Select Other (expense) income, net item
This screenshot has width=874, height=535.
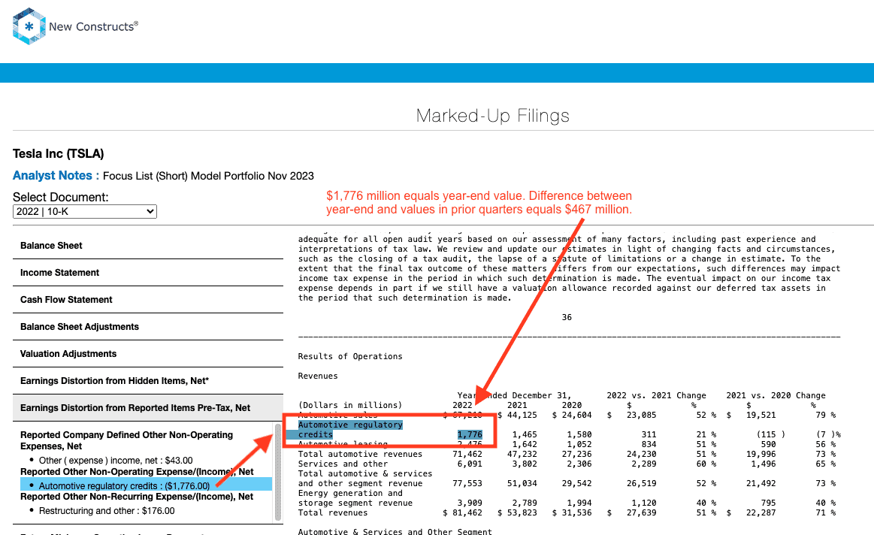pyautogui.click(x=116, y=461)
